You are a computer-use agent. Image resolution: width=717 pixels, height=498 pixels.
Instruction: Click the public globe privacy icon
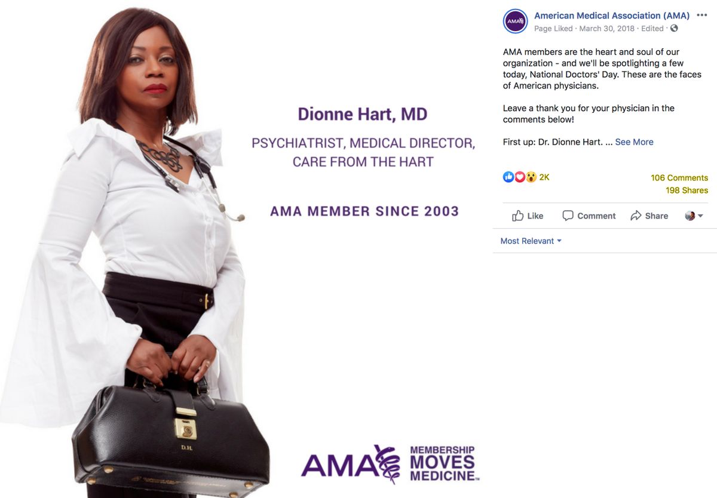click(x=675, y=29)
